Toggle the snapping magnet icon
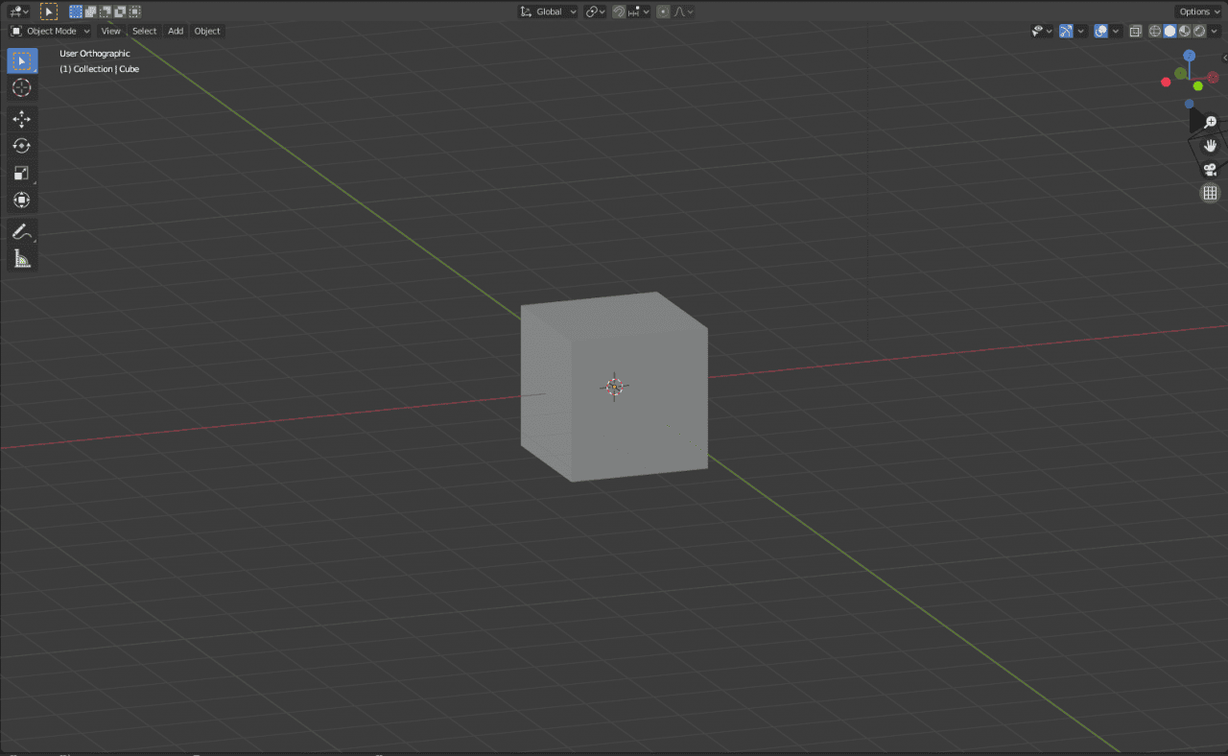This screenshot has width=1228, height=756. [x=619, y=12]
